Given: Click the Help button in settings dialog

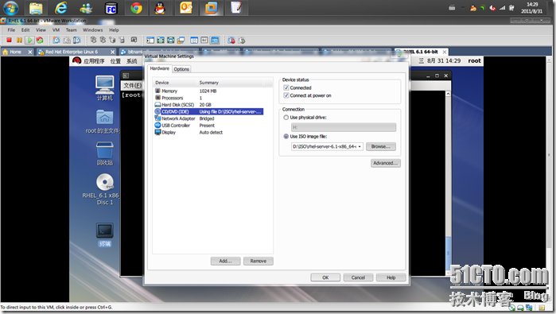Looking at the screenshot, I should pyautogui.click(x=391, y=277).
